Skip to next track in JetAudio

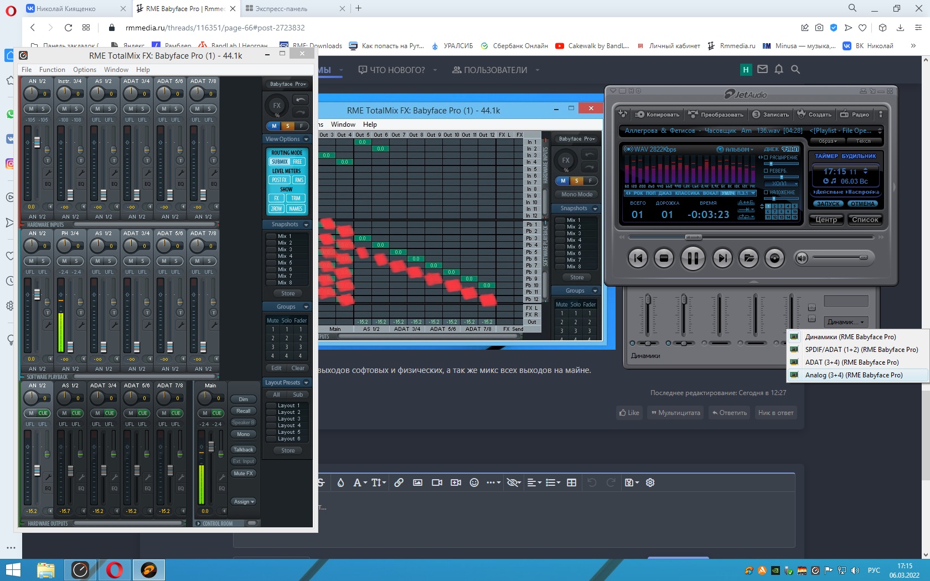tap(722, 257)
